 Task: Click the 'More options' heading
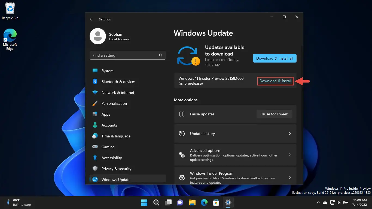[x=186, y=100]
